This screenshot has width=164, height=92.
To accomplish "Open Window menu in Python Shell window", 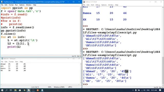I will pos(111,5).
